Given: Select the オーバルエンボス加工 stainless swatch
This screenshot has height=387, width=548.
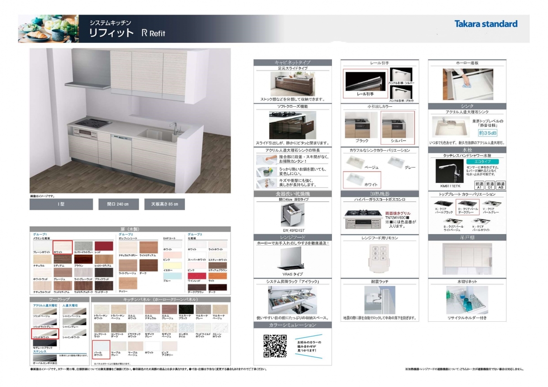Looking at the screenshot, I should click(44, 358).
